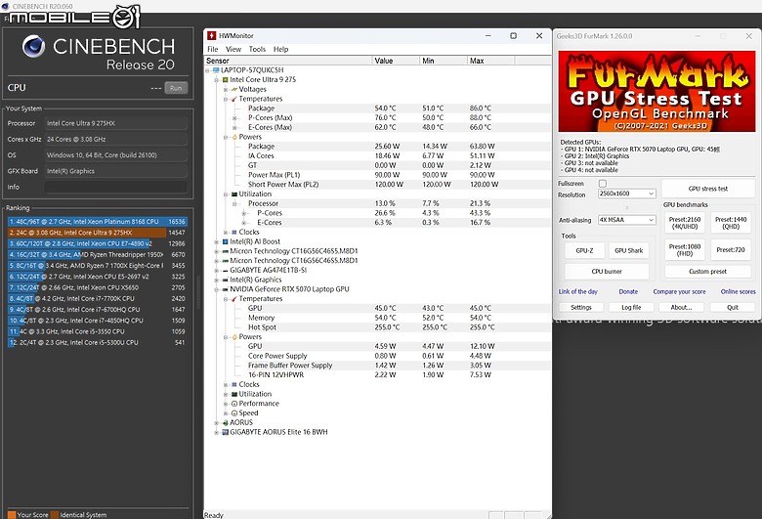
Task: Open GPU Shark from FurMark tools
Action: click(629, 250)
